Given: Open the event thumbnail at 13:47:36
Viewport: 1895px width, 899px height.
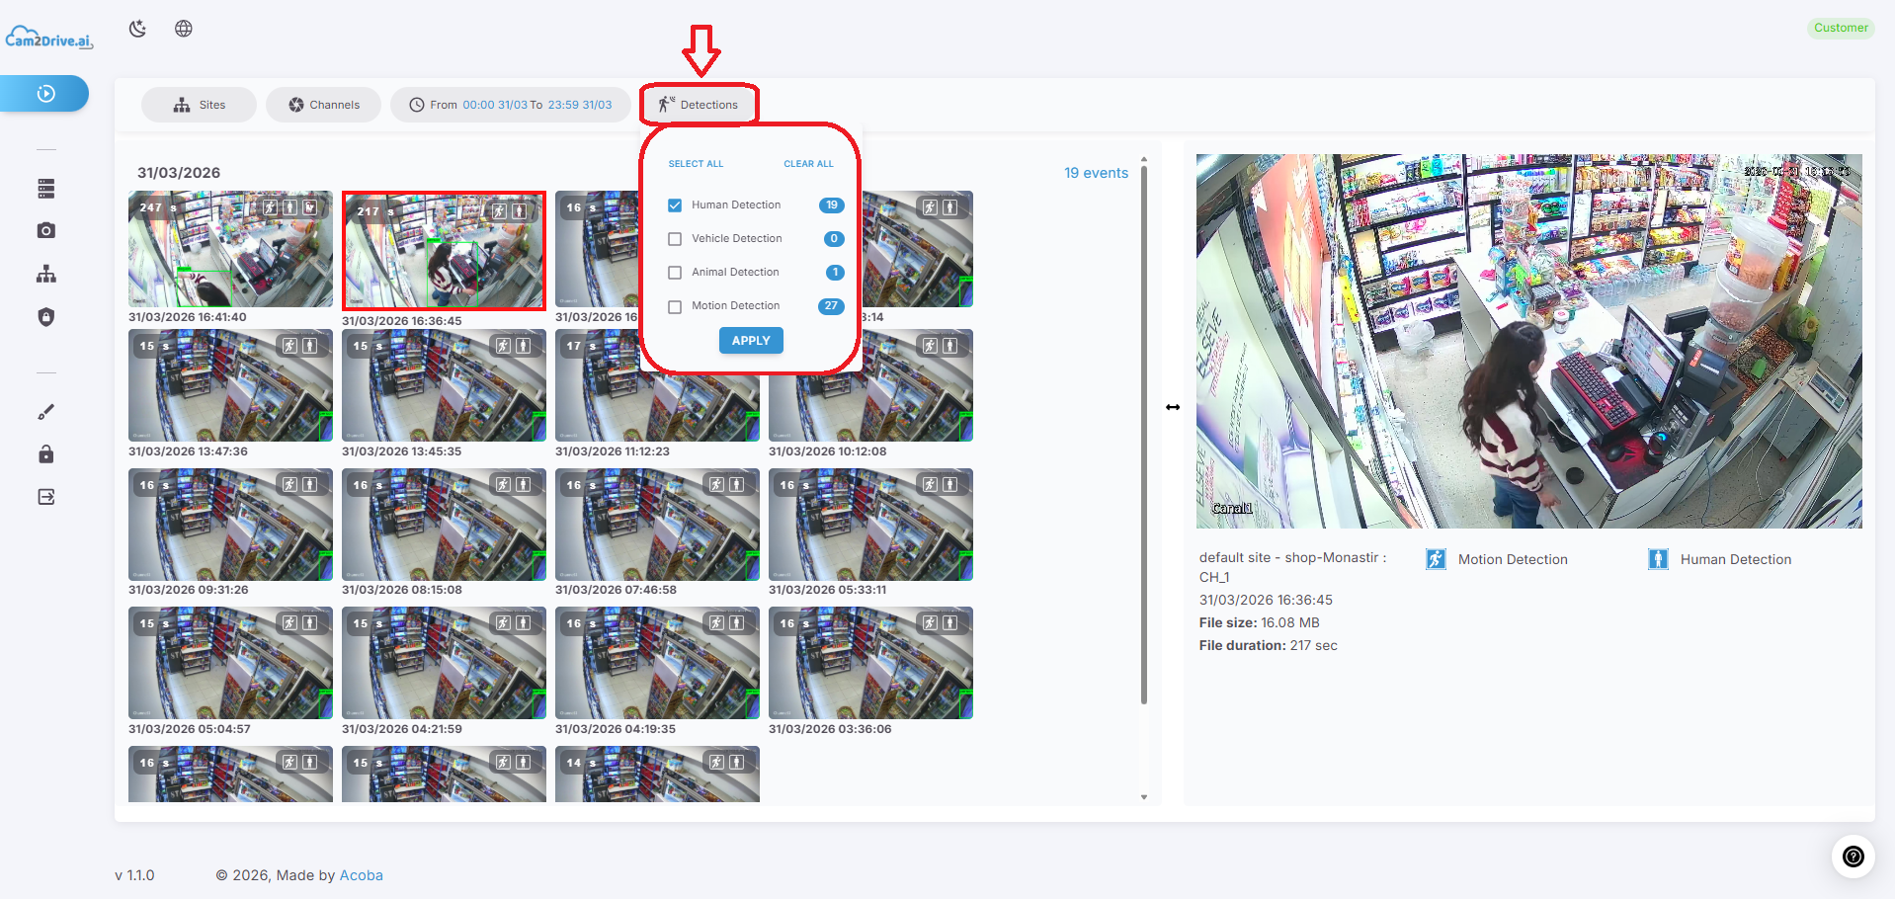Looking at the screenshot, I should (x=230, y=385).
